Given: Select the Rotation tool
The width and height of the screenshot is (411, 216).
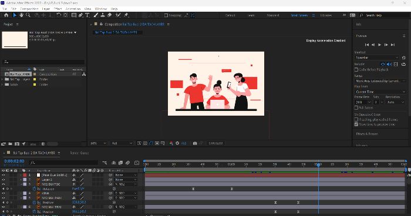Looking at the screenshot, I should click(59, 15).
